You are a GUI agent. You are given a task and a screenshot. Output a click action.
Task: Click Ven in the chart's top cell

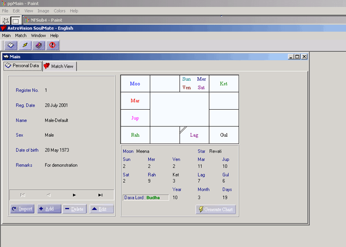[186, 87]
